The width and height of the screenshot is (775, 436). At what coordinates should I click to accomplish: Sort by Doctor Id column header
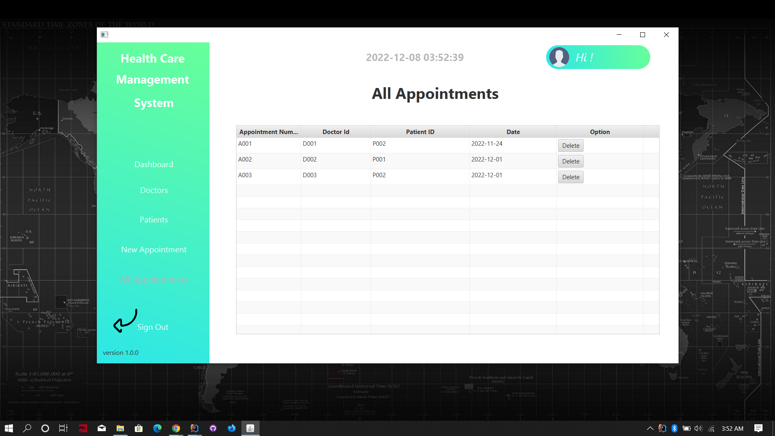tap(336, 132)
